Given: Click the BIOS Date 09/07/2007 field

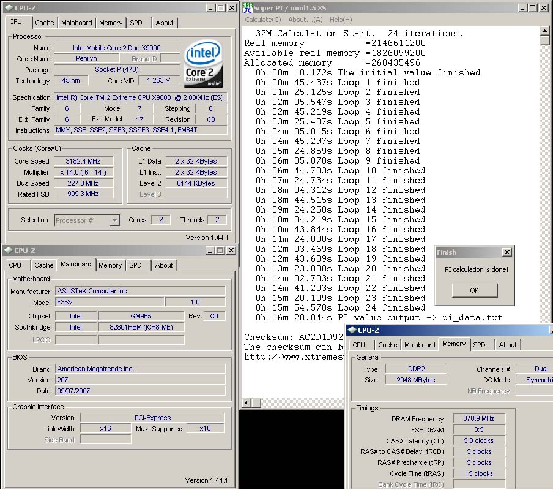Looking at the screenshot, I should pos(140,391).
